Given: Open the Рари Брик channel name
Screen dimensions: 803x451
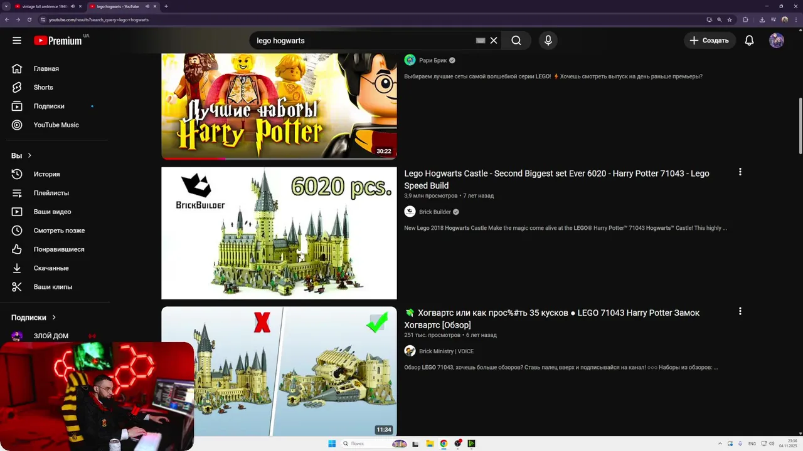Looking at the screenshot, I should pos(433,61).
